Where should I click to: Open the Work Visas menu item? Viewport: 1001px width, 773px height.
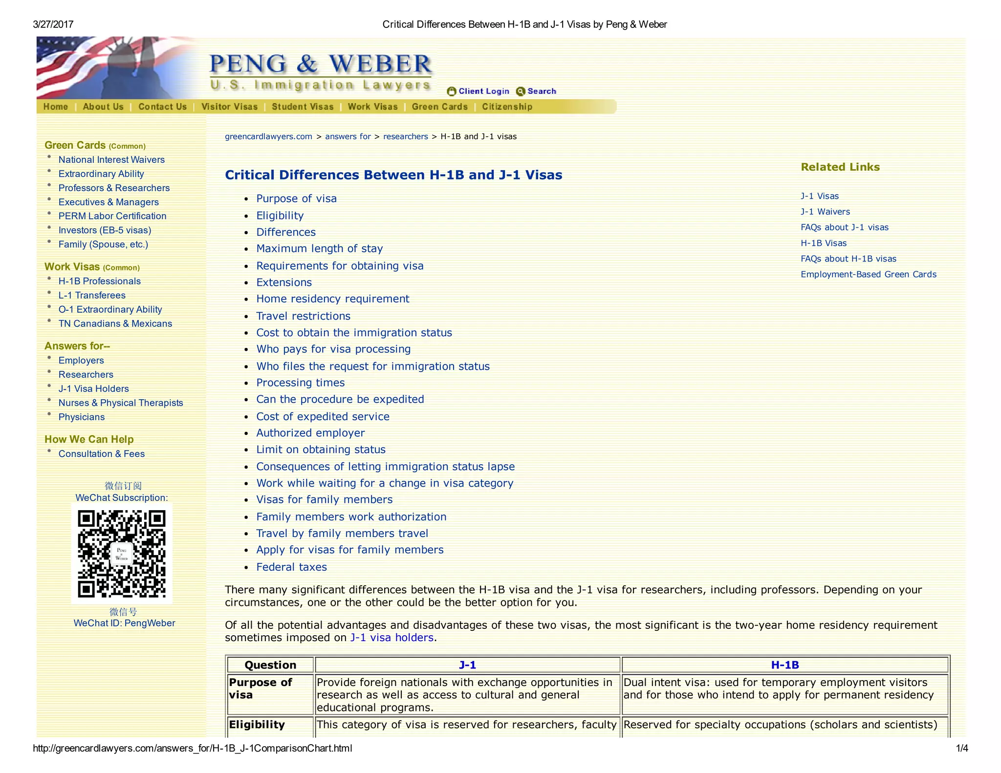[372, 107]
